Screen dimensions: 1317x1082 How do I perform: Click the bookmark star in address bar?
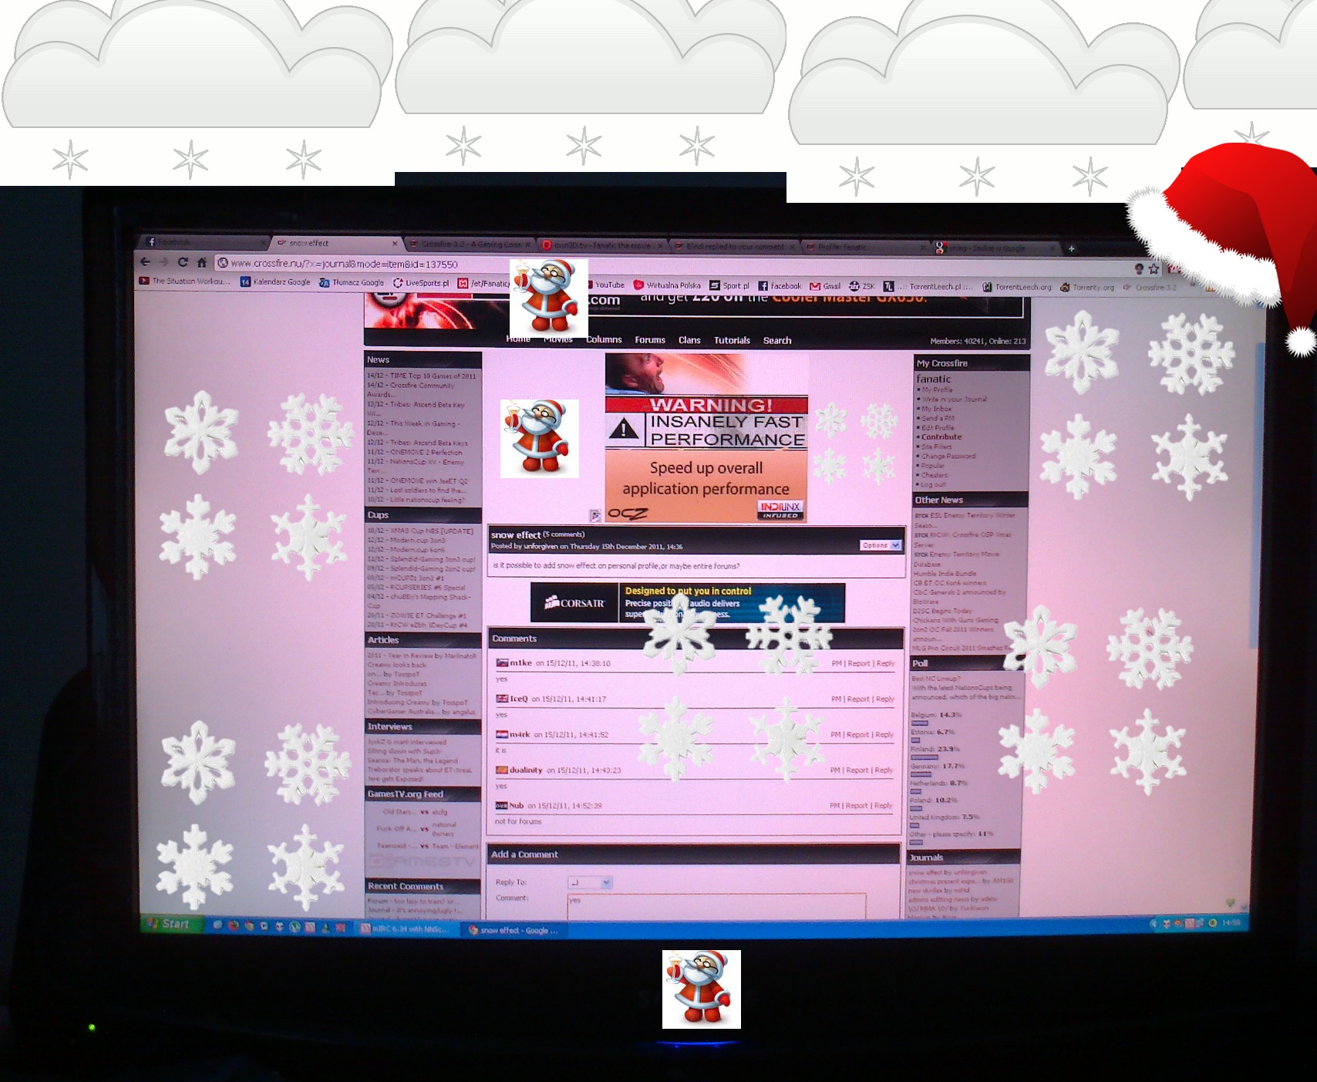click(1154, 269)
